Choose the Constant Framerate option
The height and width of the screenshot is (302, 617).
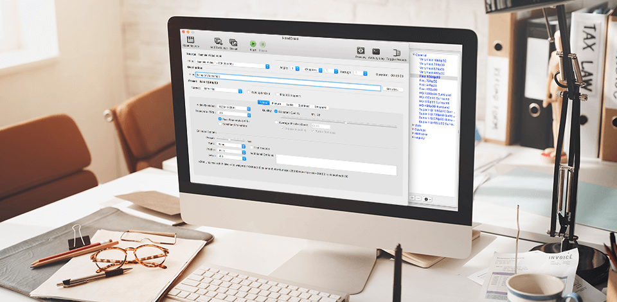(x=220, y=124)
